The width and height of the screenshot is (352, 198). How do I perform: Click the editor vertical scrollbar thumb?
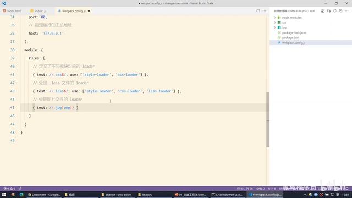(268, 120)
